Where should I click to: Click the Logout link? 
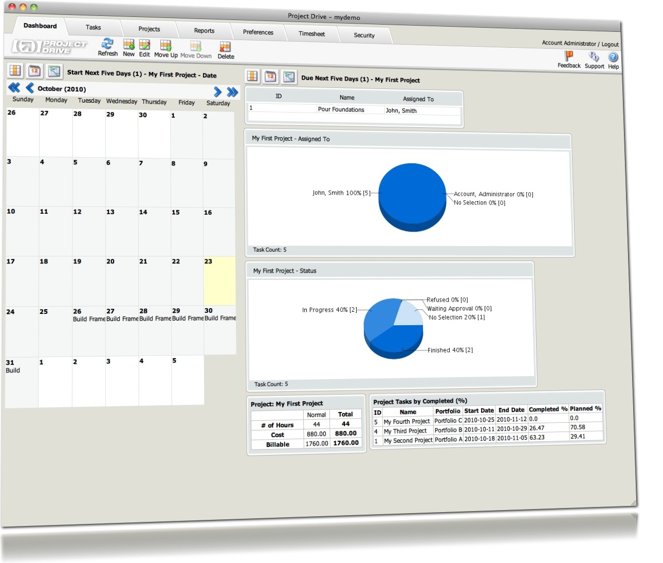click(611, 44)
